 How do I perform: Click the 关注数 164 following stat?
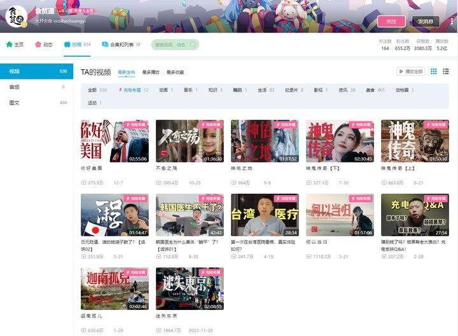[385, 45]
